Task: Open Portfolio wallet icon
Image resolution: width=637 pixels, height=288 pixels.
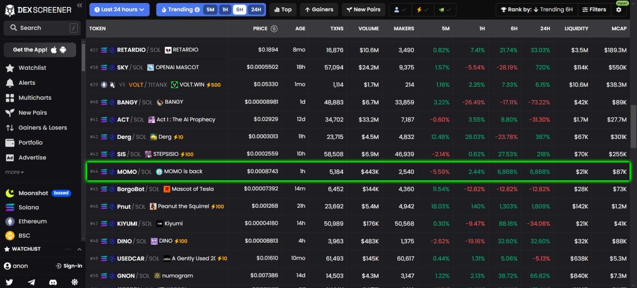Action: point(10,142)
